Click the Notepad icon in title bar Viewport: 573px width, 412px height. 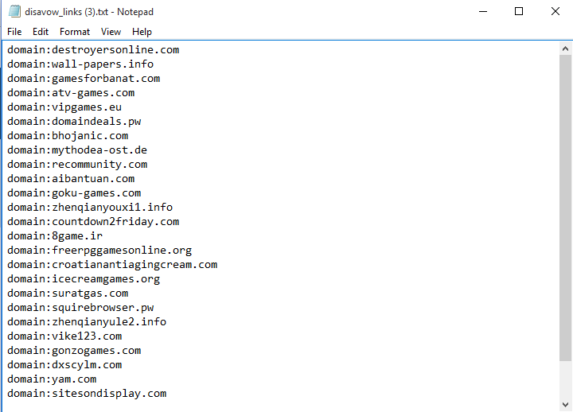point(14,11)
